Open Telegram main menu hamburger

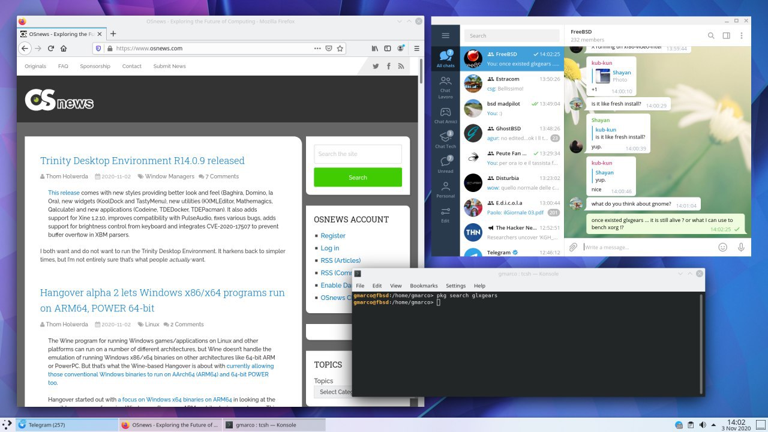click(445, 36)
